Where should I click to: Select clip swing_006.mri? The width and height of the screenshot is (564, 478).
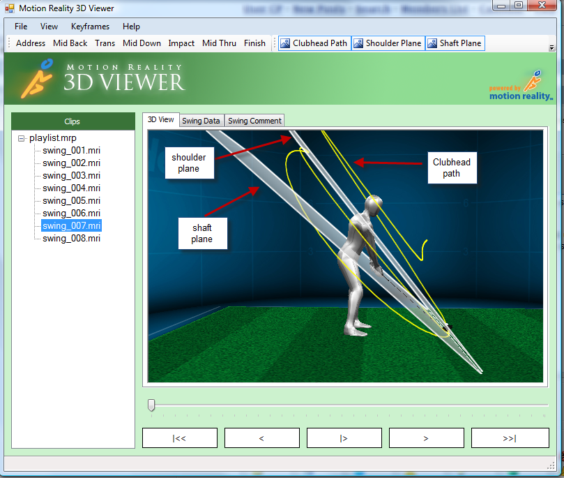(71, 214)
